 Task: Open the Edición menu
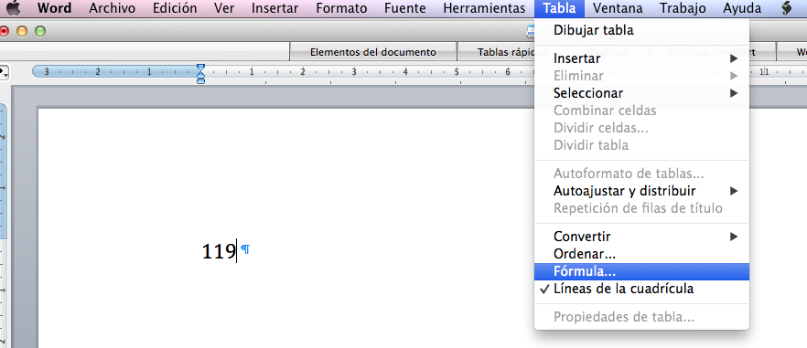(175, 8)
